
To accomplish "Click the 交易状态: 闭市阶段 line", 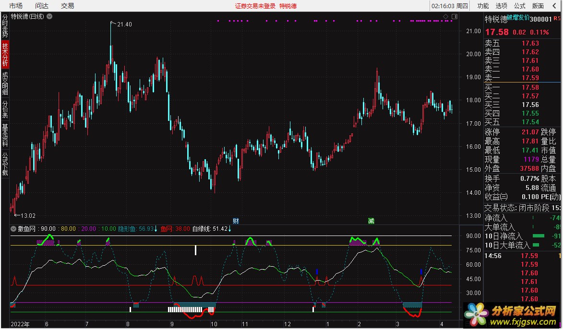I will click(x=522, y=208).
